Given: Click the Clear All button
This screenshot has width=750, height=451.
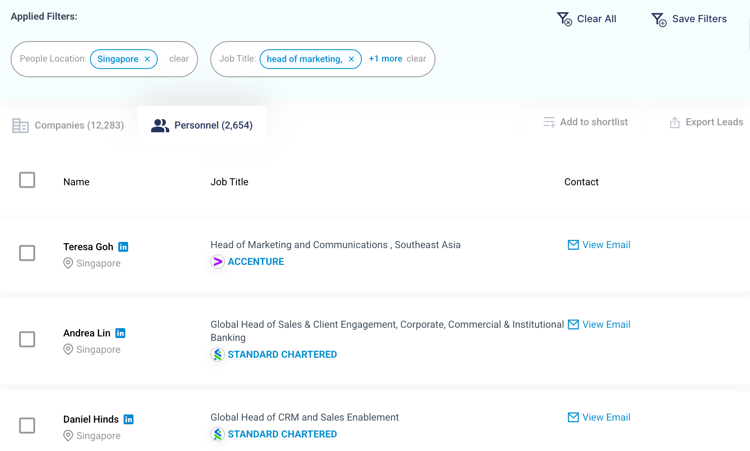Looking at the screenshot, I should click(587, 19).
